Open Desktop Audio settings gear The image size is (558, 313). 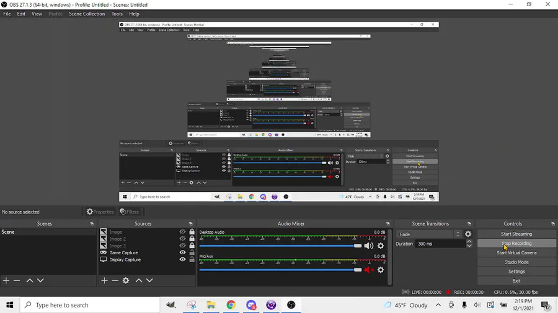tap(381, 246)
